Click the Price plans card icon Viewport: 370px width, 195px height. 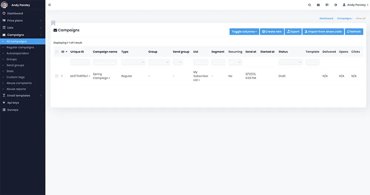(4, 20)
